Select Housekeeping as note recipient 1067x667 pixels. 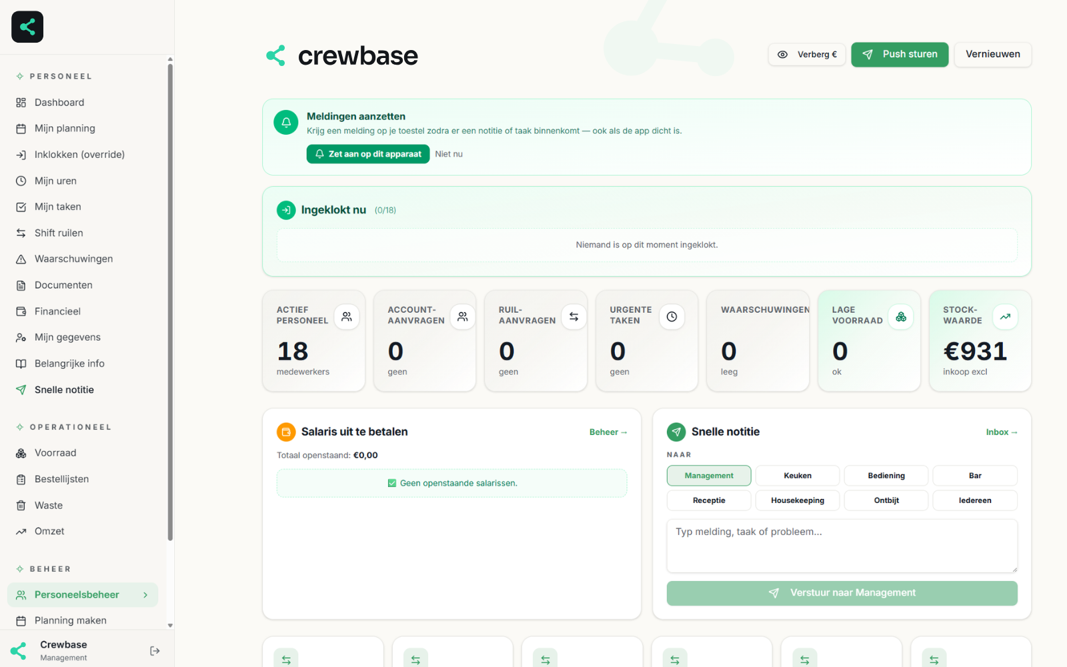(x=798, y=500)
